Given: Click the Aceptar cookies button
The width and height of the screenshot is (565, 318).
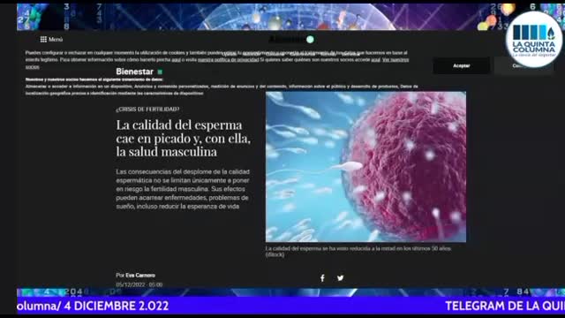Looking at the screenshot, I should (461, 65).
